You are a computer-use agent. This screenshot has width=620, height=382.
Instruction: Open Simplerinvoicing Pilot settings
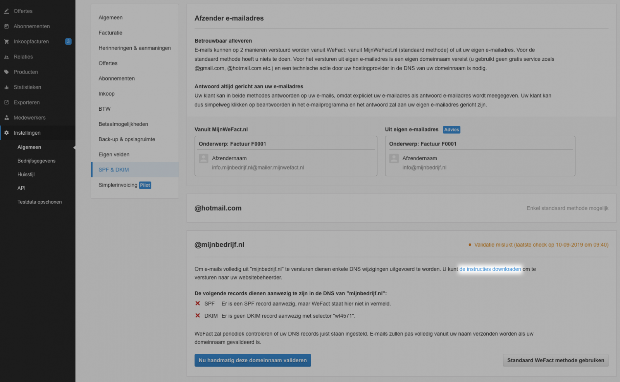pos(124,185)
